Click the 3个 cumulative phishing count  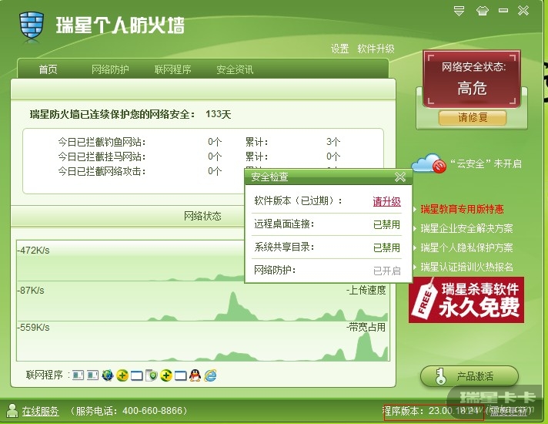click(333, 142)
